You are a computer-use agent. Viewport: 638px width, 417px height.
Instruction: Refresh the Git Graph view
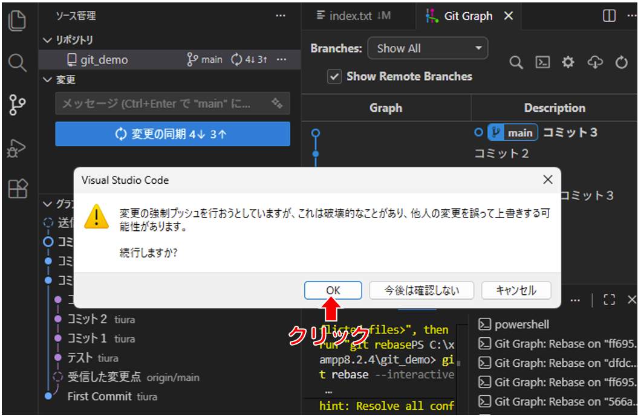pos(622,63)
